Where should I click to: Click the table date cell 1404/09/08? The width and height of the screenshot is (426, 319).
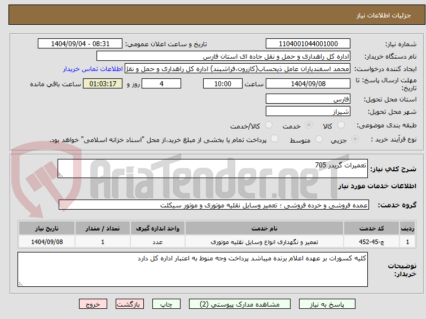[x=47, y=242]
